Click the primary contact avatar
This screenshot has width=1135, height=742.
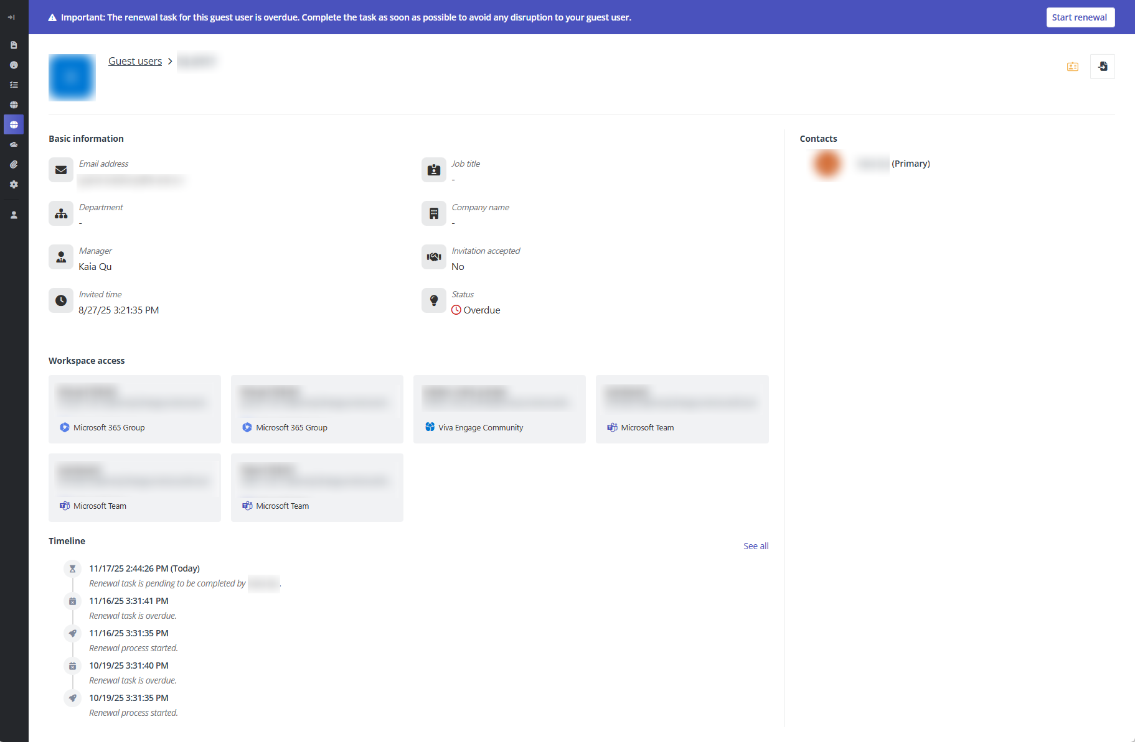coord(826,164)
